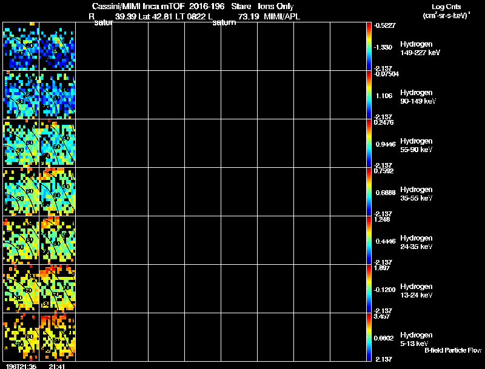Pick the 35-55 keV image at 21:41
Image resolution: width=485 pixels, height=369 pixels.
tap(57, 192)
